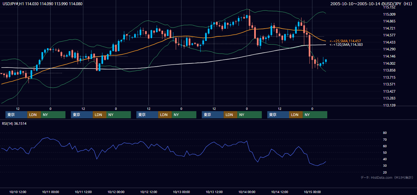This screenshot has width=417, height=195.
Task: Click price axis value 114.577
Action: [x=389, y=35]
